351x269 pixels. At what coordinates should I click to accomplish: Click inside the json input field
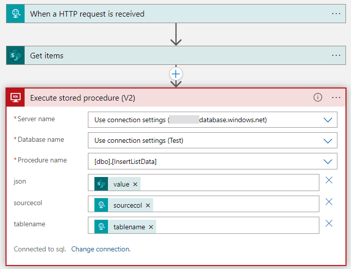[203, 183]
